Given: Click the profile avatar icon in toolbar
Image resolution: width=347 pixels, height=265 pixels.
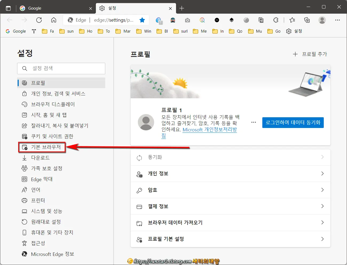Looking at the screenshot, I should click(322, 20).
